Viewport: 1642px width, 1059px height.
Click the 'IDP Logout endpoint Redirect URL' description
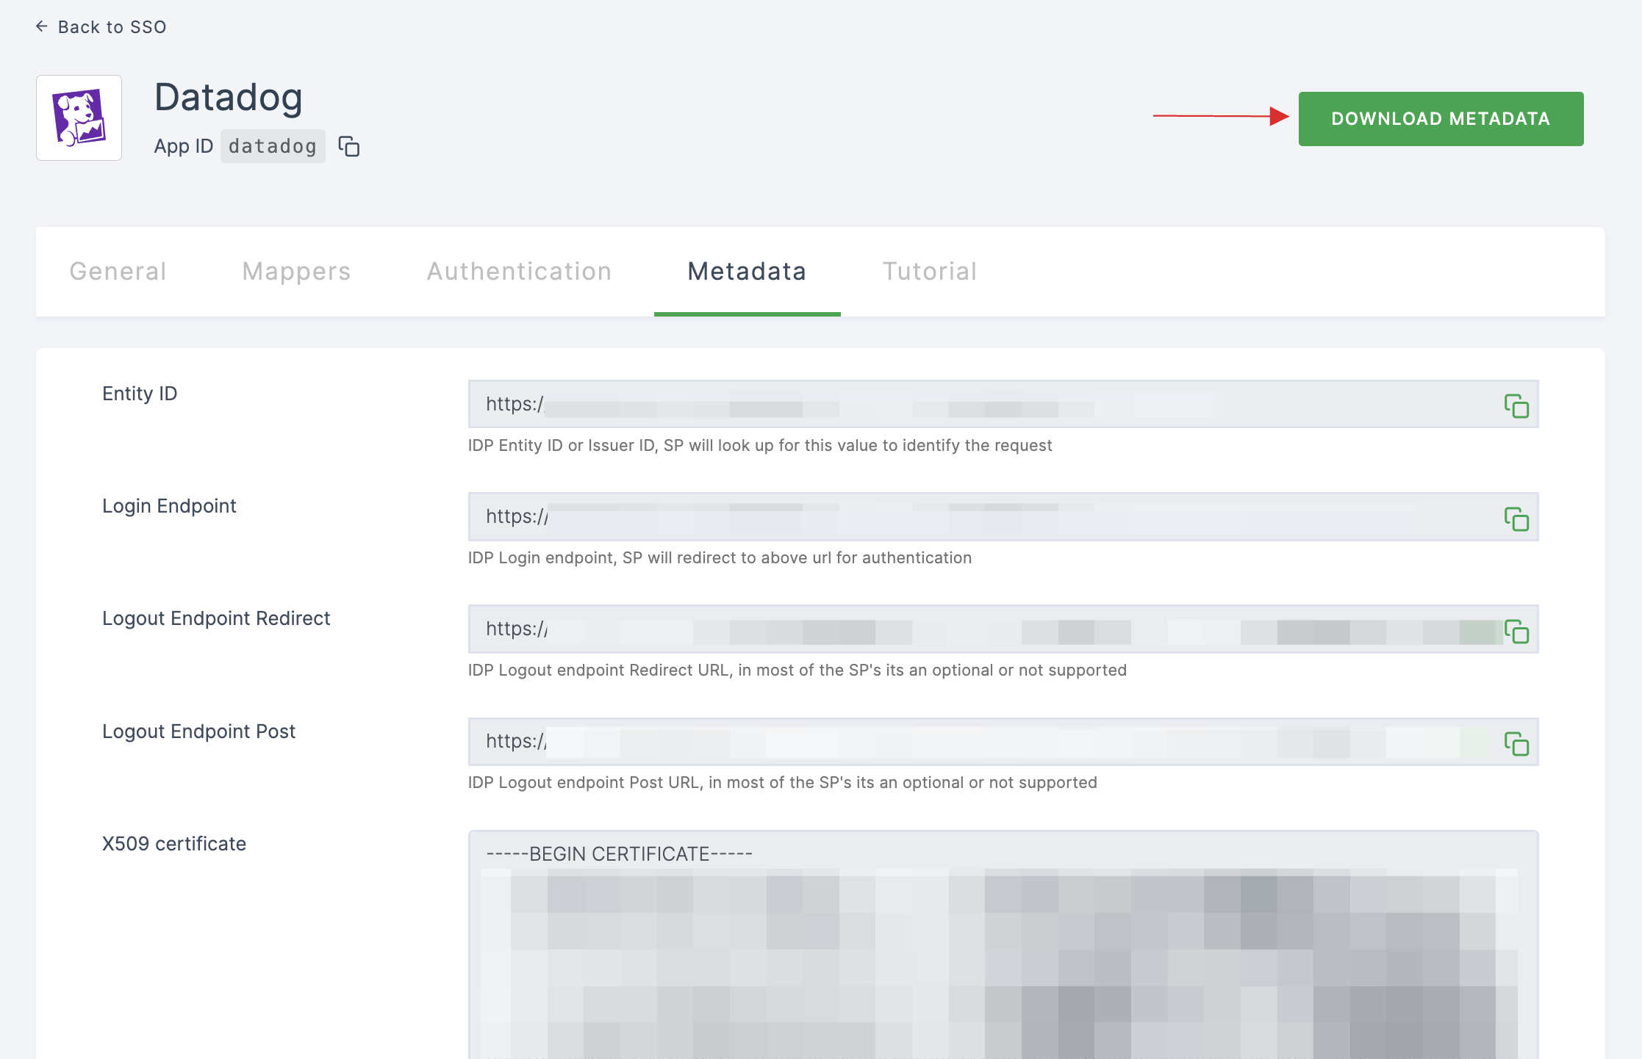coord(797,671)
